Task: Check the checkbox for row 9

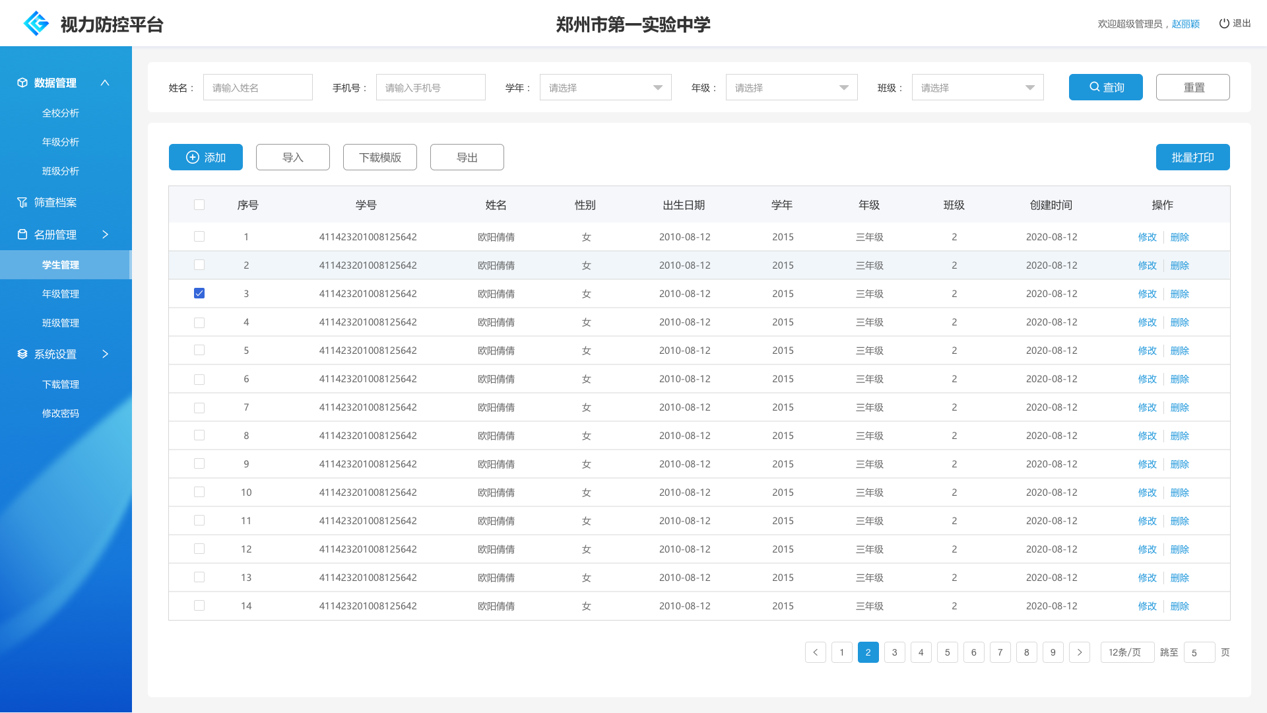Action: click(x=199, y=463)
